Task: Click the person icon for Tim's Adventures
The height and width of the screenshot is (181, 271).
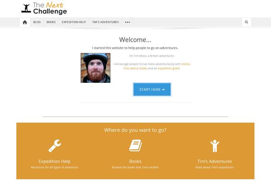Action: point(215,146)
